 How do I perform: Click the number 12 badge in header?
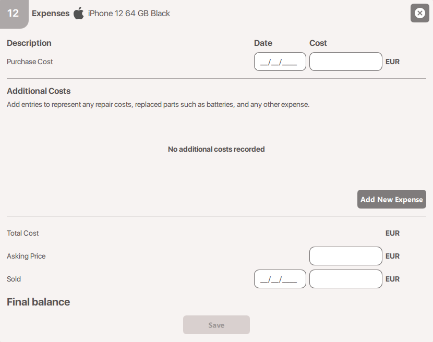13,13
